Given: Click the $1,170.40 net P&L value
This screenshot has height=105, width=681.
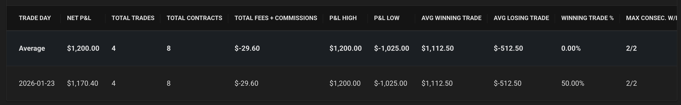Looking at the screenshot, I should pyautogui.click(x=82, y=83).
